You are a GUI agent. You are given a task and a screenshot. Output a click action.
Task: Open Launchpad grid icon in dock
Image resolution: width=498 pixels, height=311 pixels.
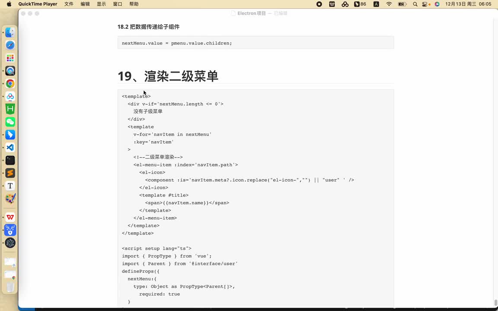tap(10, 58)
